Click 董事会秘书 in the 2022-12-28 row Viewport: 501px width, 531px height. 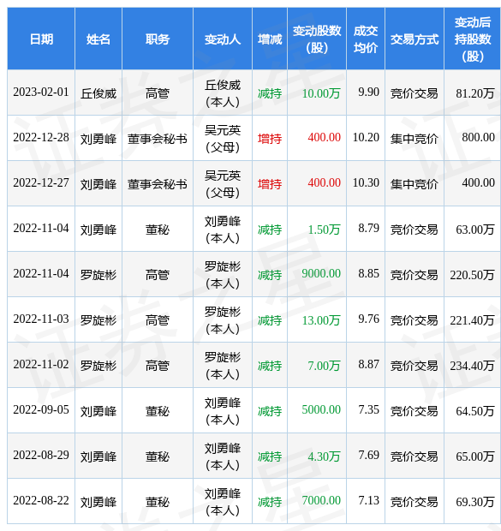tap(158, 139)
